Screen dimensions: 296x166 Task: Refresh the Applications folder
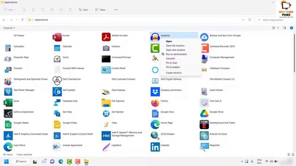[250, 19]
